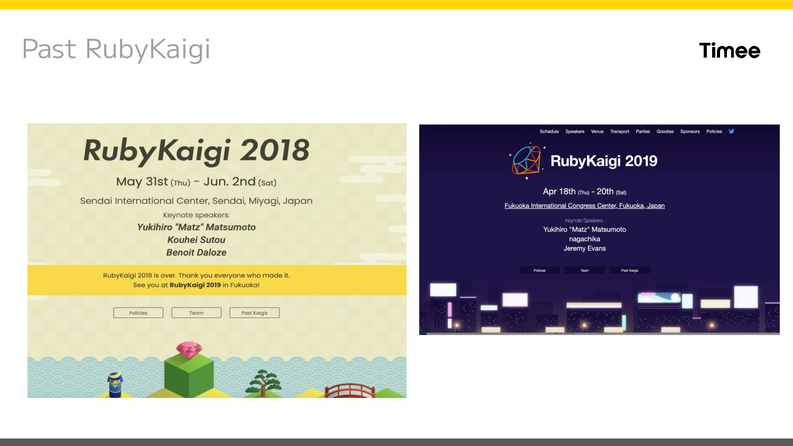This screenshot has width=793, height=446.
Task: Open Speakers in RubyKaigi 2019 menu
Action: click(575, 132)
